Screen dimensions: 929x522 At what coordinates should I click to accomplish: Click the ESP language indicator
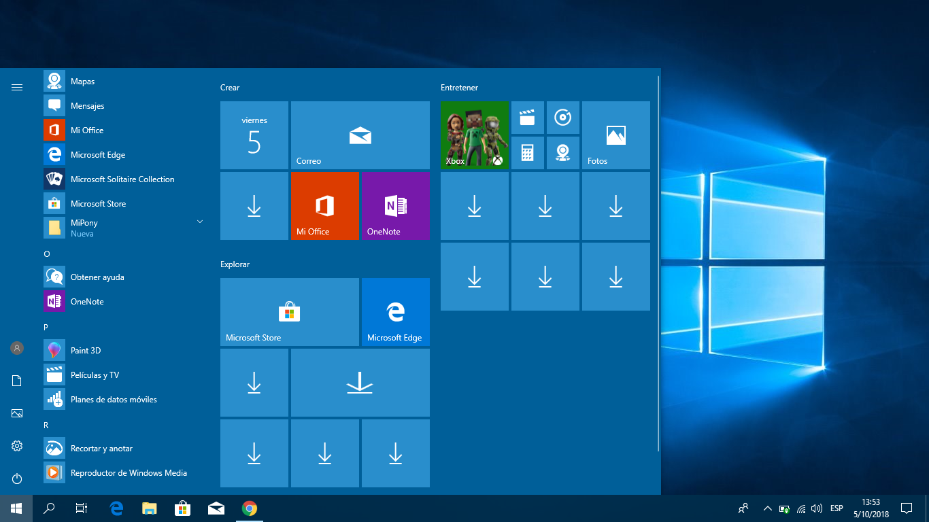pos(837,508)
